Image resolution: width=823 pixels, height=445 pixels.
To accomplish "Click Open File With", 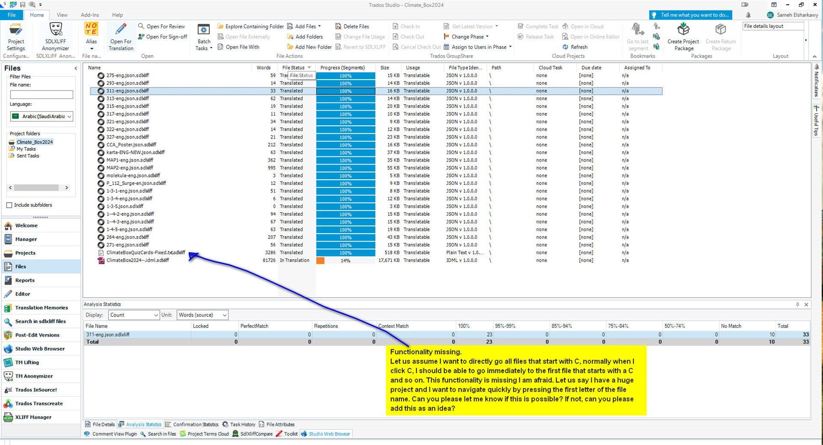I will [238, 47].
